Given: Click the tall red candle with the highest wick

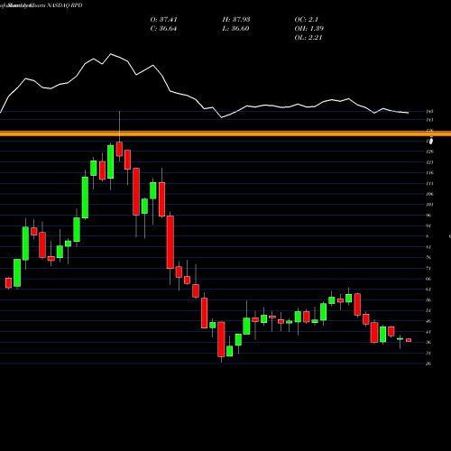Looking at the screenshot, I should (x=119, y=149).
